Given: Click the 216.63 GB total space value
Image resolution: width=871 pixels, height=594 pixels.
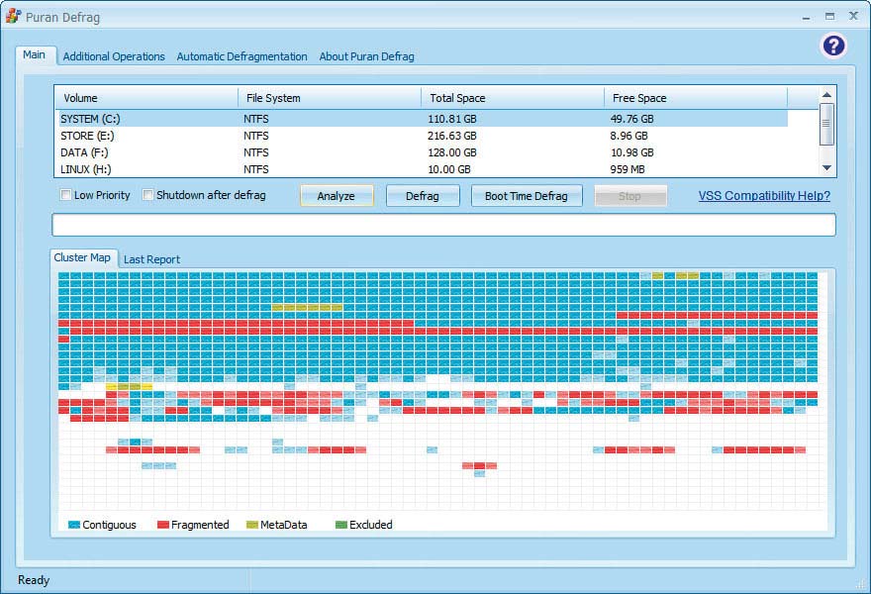Looking at the screenshot, I should click(451, 136).
